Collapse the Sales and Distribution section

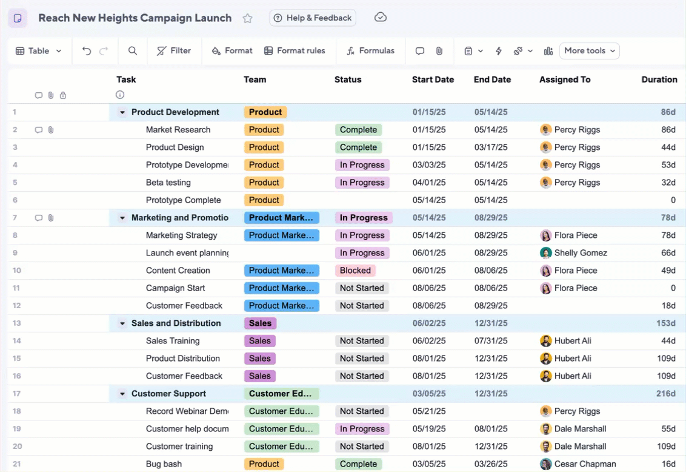pos(122,323)
